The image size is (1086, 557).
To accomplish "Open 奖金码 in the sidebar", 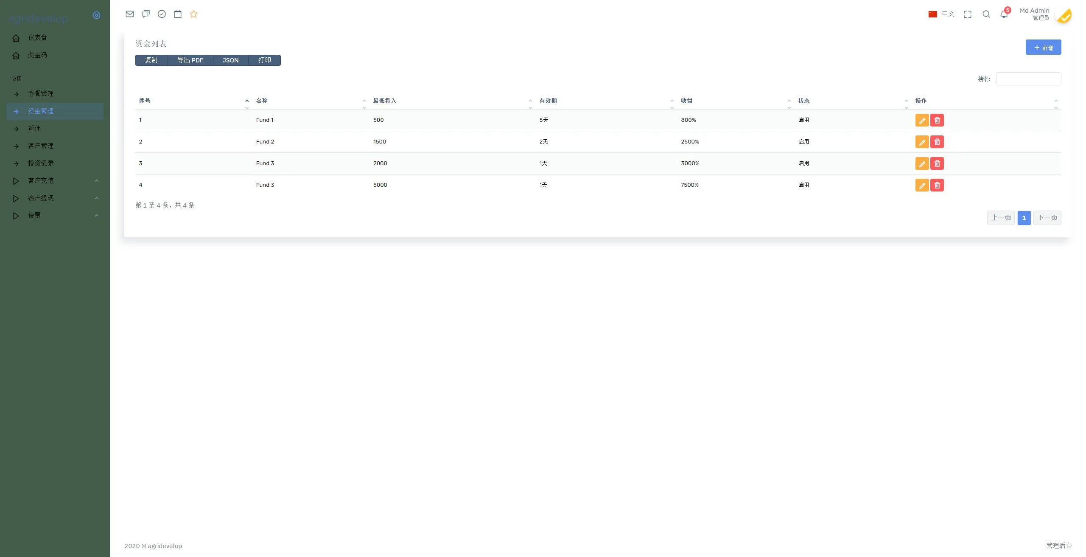I will pyautogui.click(x=55, y=55).
